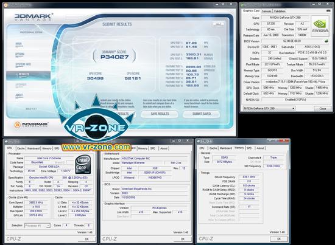Select the Cache tab in the left CPU-Z window
This screenshot has height=245, width=335.
pyautogui.click(x=21, y=148)
